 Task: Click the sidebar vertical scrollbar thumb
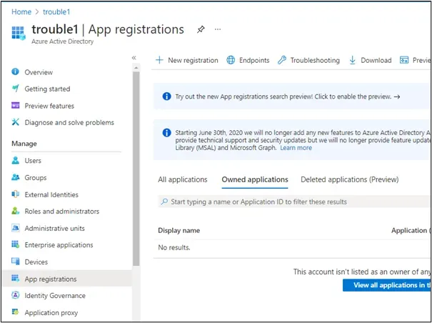pos(136,168)
